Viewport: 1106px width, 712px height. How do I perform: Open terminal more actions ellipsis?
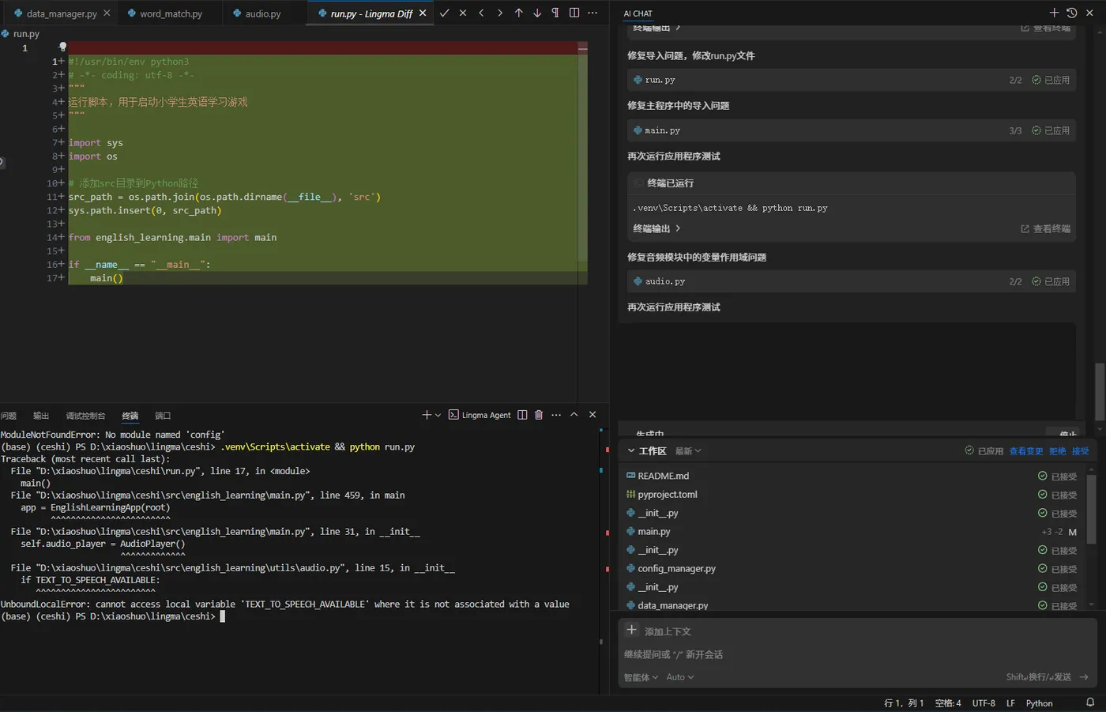click(x=556, y=415)
